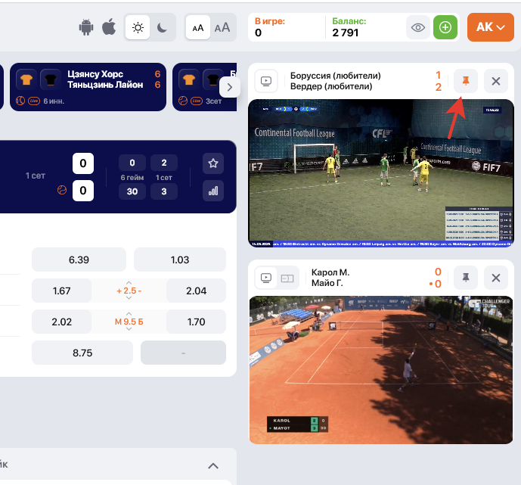Screen dimensions: 521x485
Task: Open the AK account dropdown menu
Action: [490, 28]
